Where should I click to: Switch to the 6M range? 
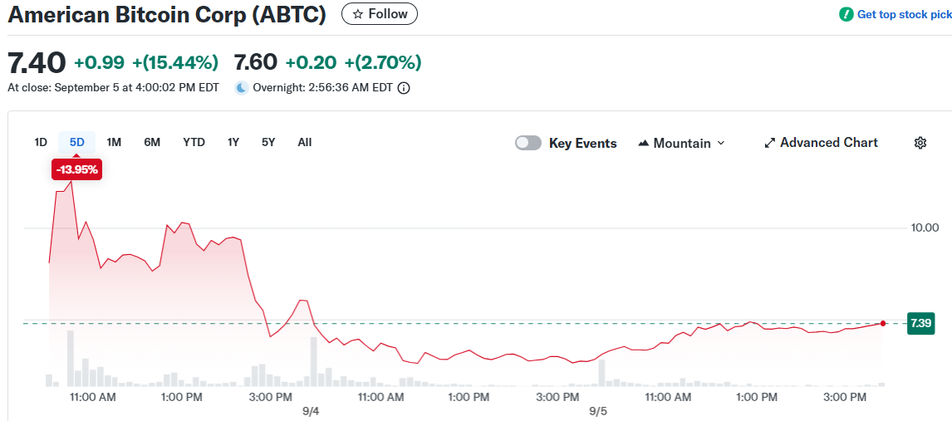pos(152,142)
